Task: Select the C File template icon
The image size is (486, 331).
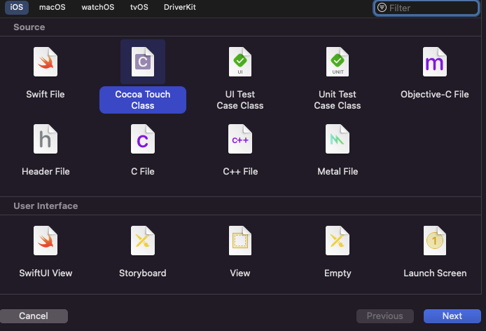Action: [143, 139]
